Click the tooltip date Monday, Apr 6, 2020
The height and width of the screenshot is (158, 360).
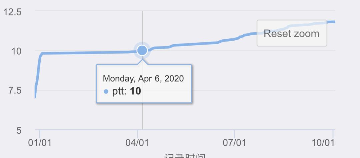(x=143, y=79)
